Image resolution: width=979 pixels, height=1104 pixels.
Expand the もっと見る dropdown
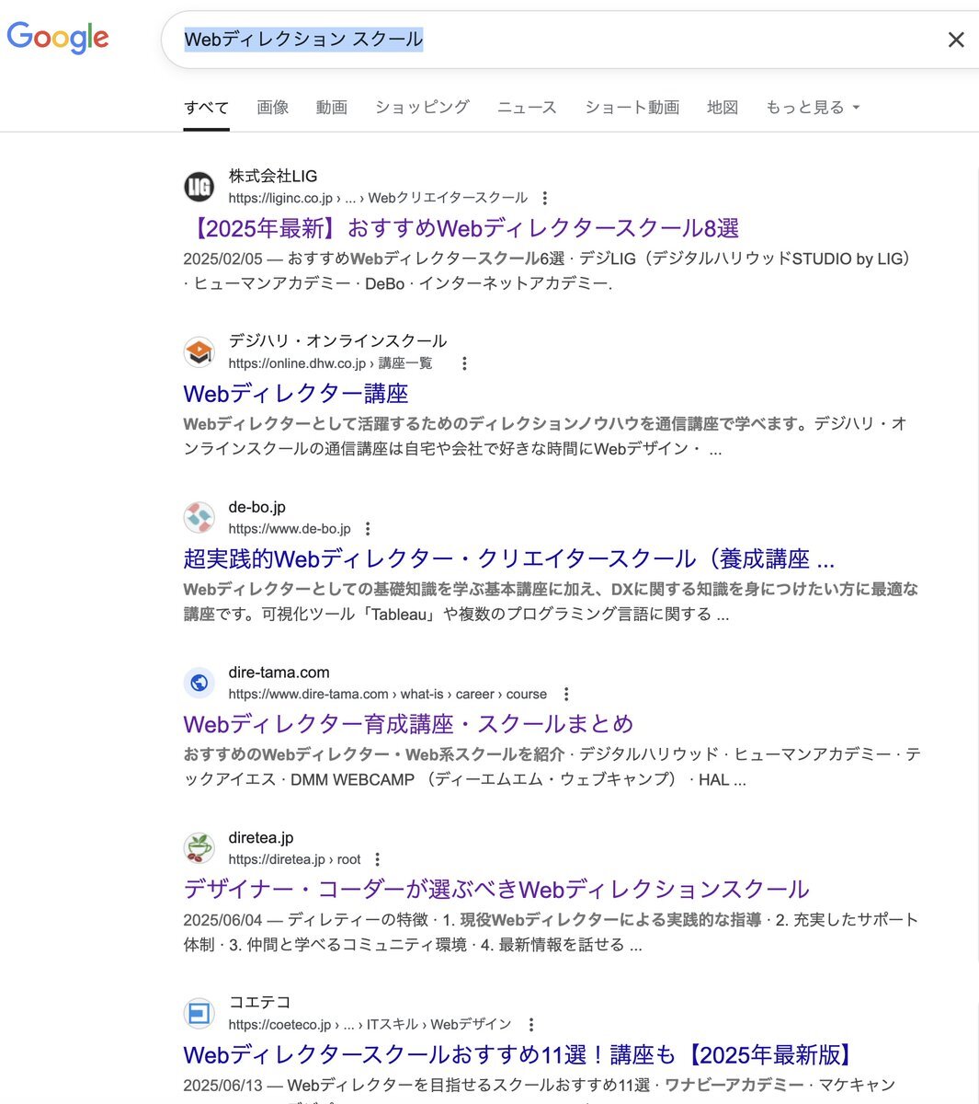[813, 108]
